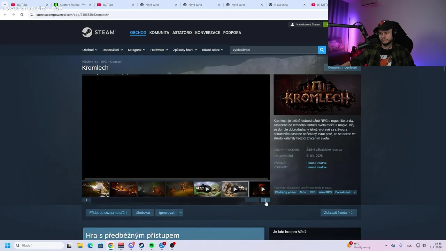
Task: Show hidden tray icons chevron
Action: tap(385, 245)
